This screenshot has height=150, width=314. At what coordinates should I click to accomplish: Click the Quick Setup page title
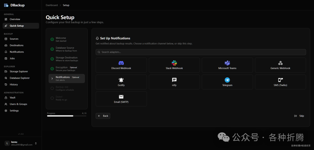click(60, 17)
